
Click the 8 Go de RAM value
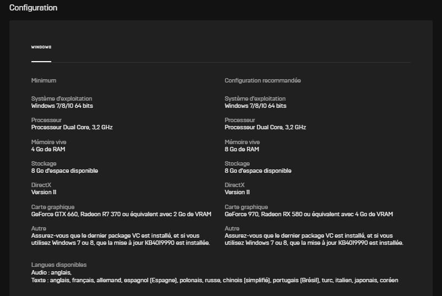tap(242, 149)
